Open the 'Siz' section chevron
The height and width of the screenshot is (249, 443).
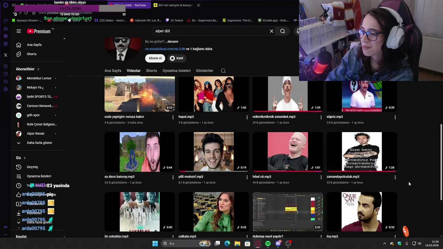tap(25, 158)
